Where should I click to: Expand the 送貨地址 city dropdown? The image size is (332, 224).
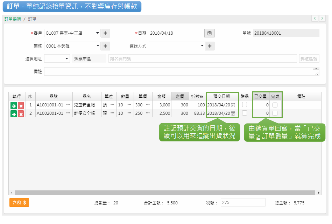pyautogui.click(x=67, y=58)
